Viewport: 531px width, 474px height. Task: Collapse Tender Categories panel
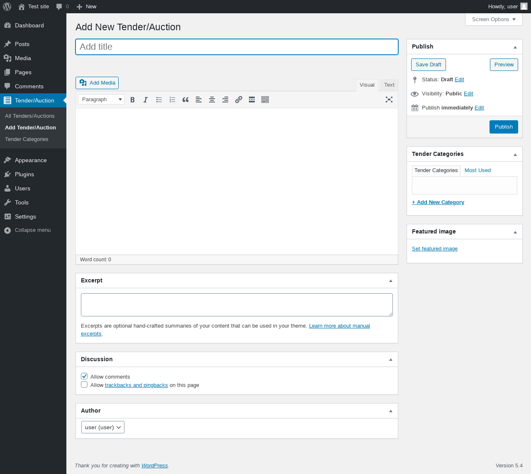click(515, 154)
